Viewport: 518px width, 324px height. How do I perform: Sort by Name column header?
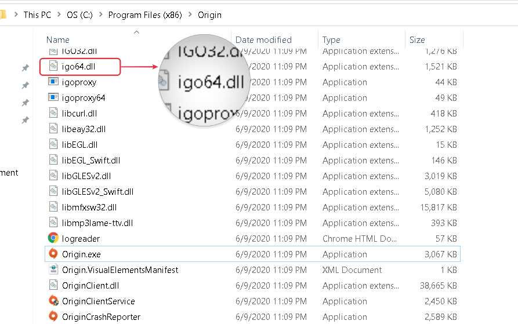click(x=58, y=40)
